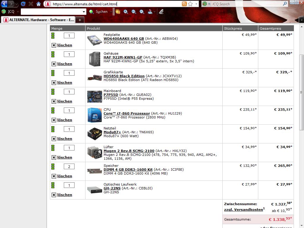The width and height of the screenshot is (304, 228).
Task: Click the Alternate site favicon in address bar
Action: click(48, 4)
